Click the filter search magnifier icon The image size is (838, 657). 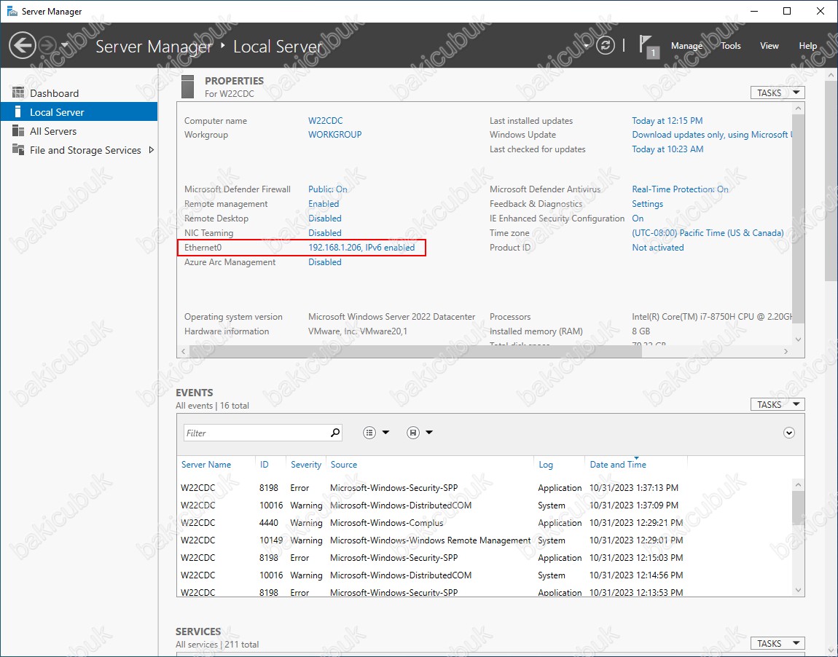335,433
